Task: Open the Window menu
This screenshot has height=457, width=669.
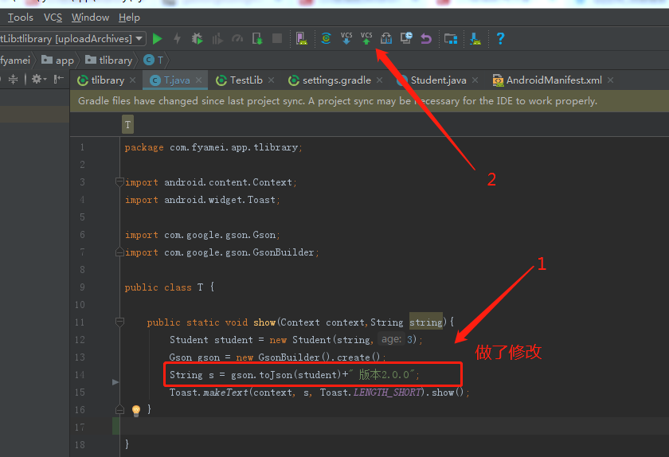Action: [x=90, y=18]
